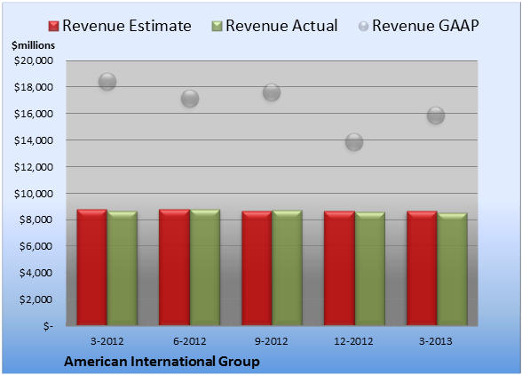Screen dimensions: 522x375
Task: Click the $10,000 axis value
Action: click(34, 194)
